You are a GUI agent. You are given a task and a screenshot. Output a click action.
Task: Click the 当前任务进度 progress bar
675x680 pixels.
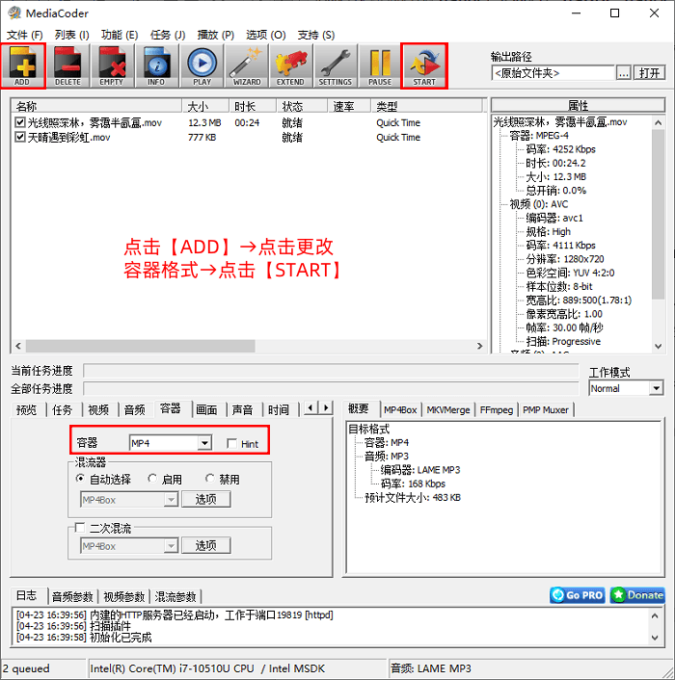click(x=331, y=371)
